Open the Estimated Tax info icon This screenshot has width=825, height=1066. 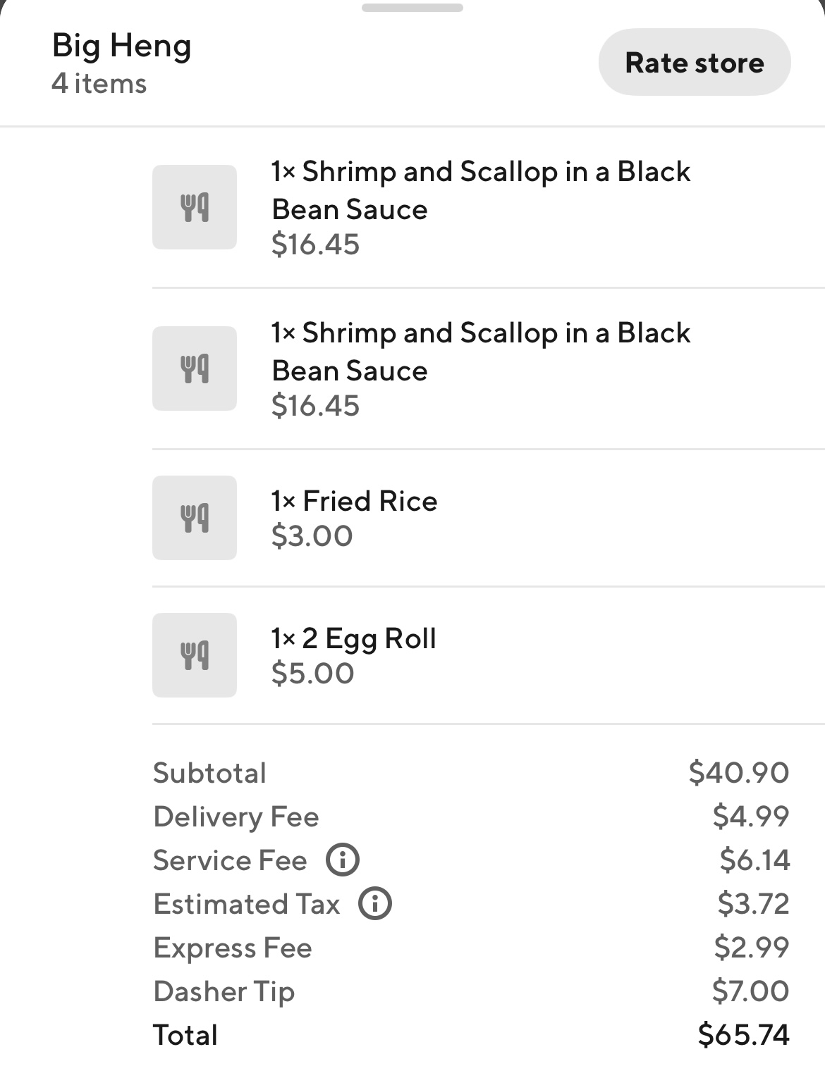point(375,904)
